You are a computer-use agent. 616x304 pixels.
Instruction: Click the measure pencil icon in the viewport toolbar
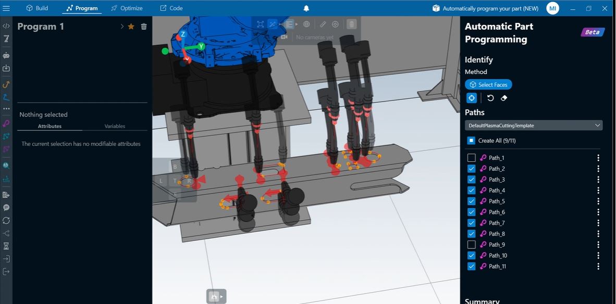323,24
